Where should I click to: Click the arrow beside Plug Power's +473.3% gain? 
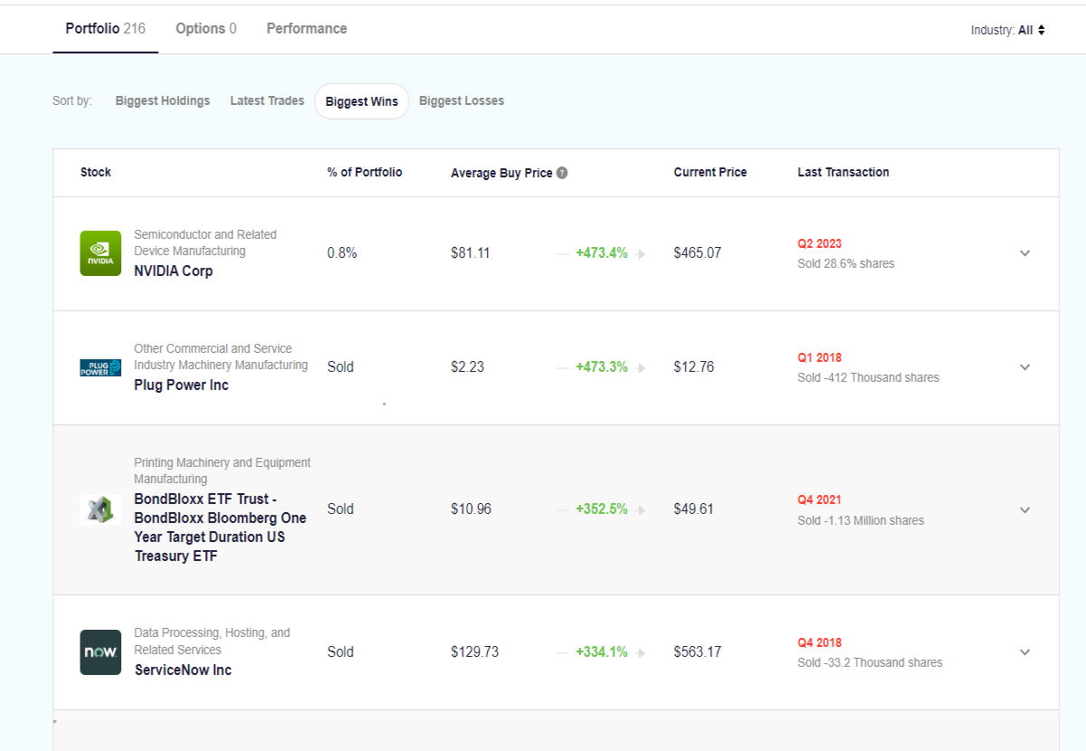click(x=641, y=367)
